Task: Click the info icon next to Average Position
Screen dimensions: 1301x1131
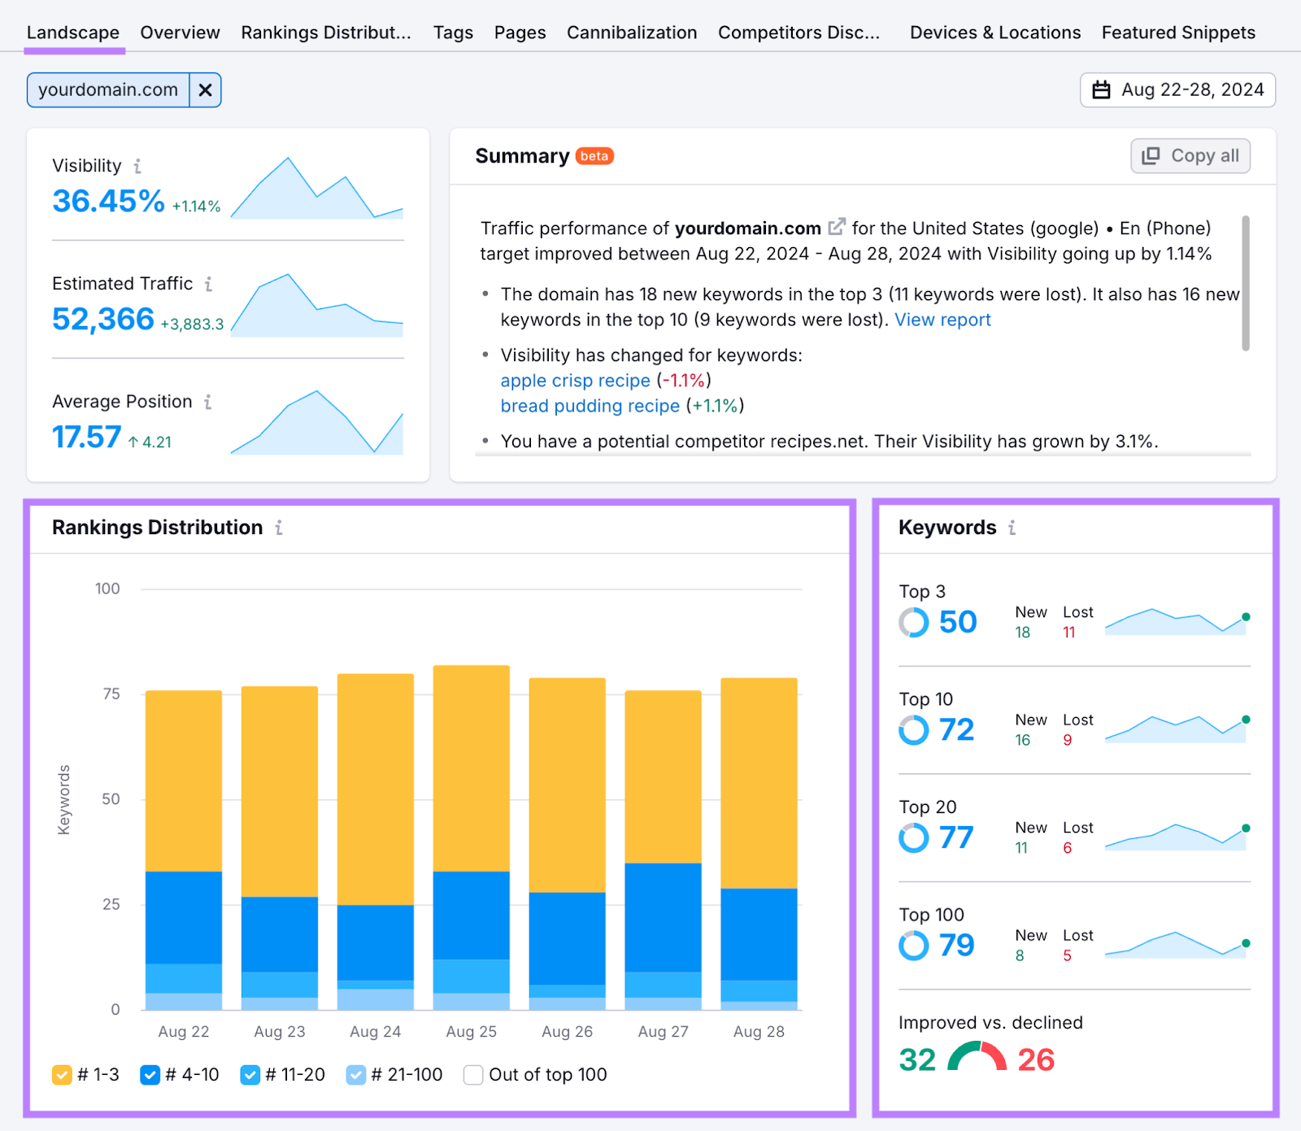Action: (x=209, y=402)
